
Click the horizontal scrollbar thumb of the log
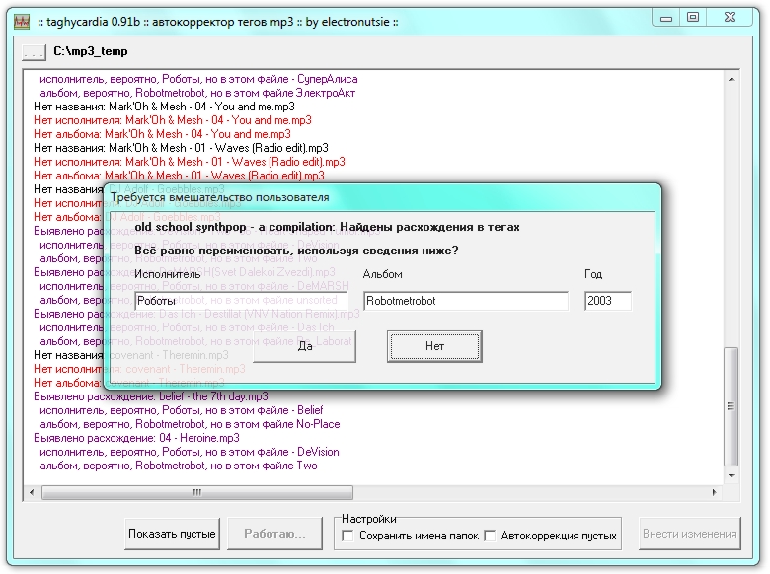pyautogui.click(x=197, y=492)
